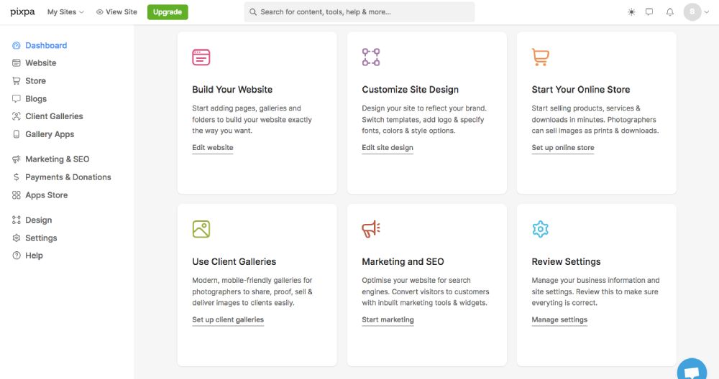Click the Gallery Apps phone icon
The width and height of the screenshot is (719, 379).
coord(17,134)
